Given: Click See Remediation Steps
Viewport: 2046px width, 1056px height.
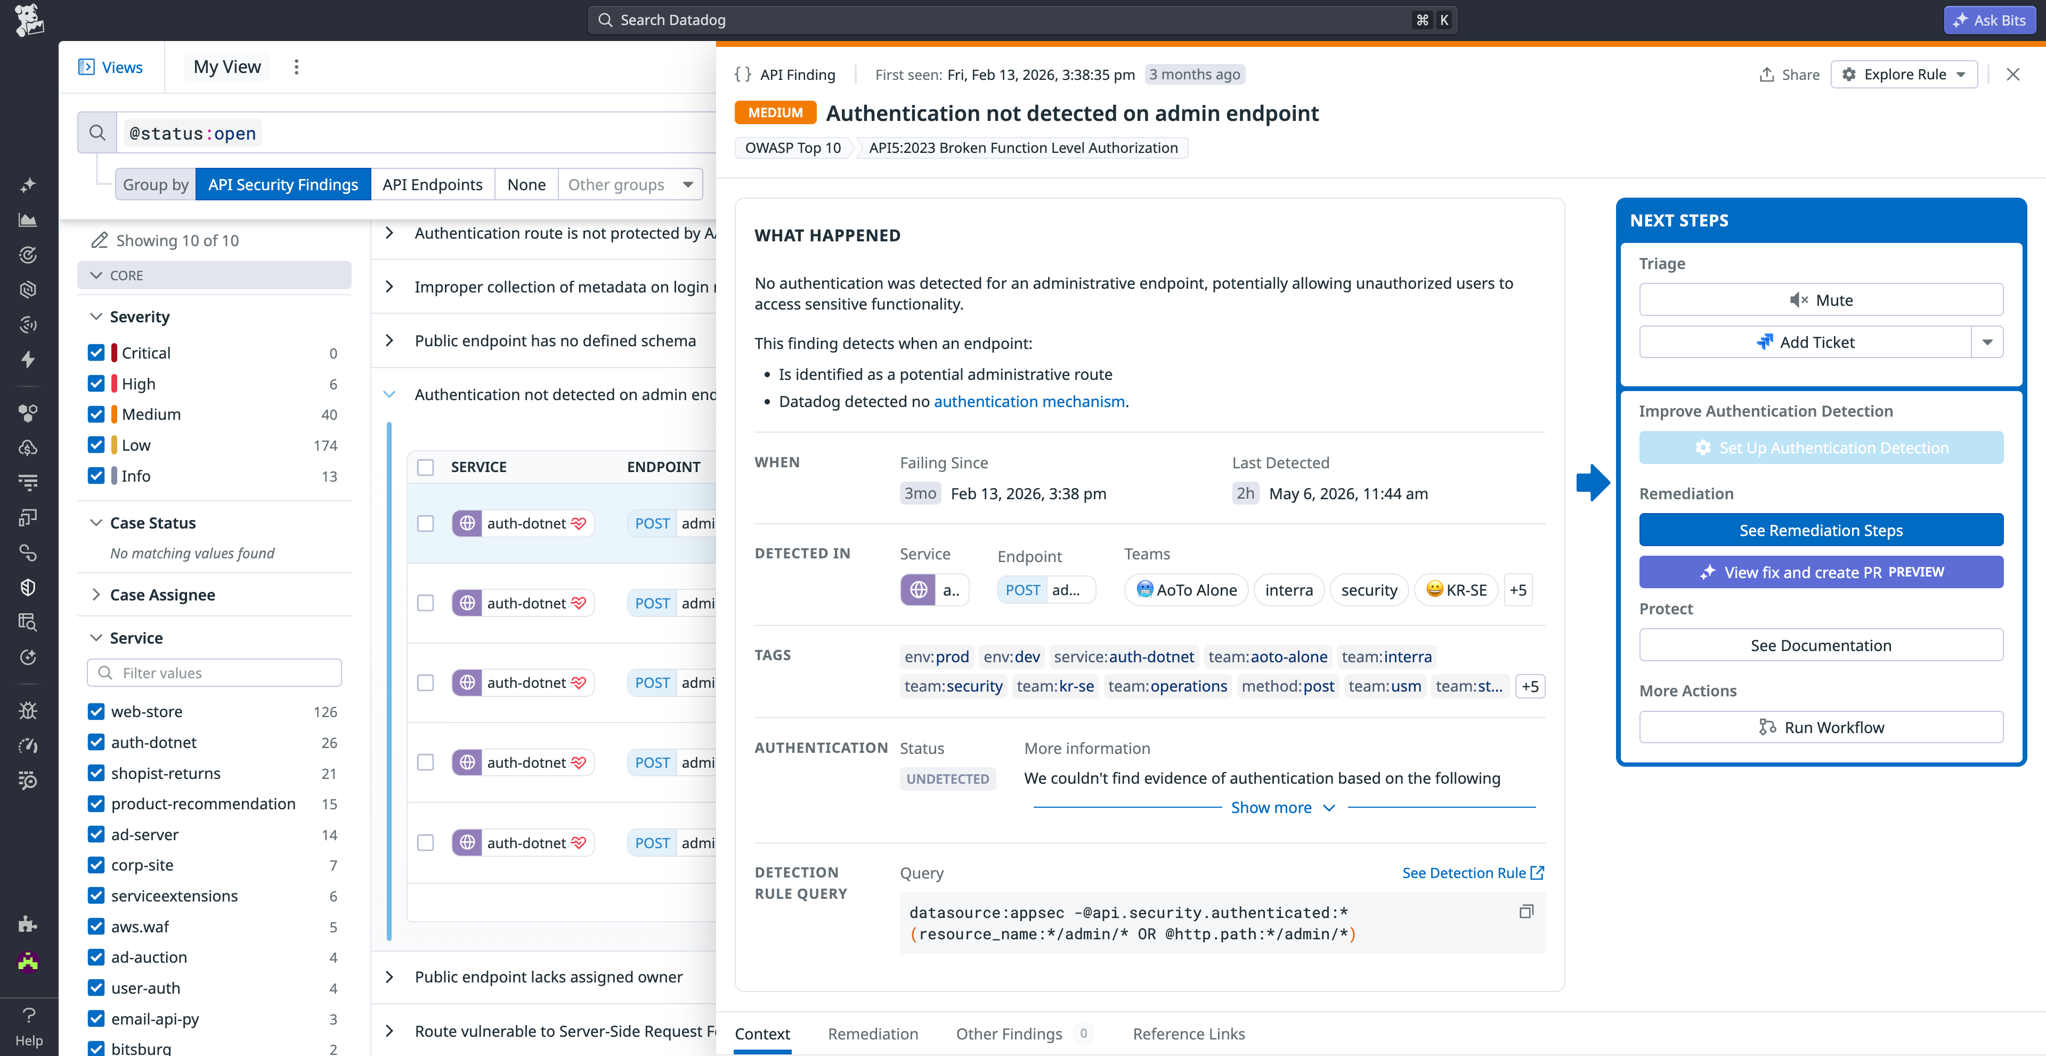Looking at the screenshot, I should pos(1821,530).
